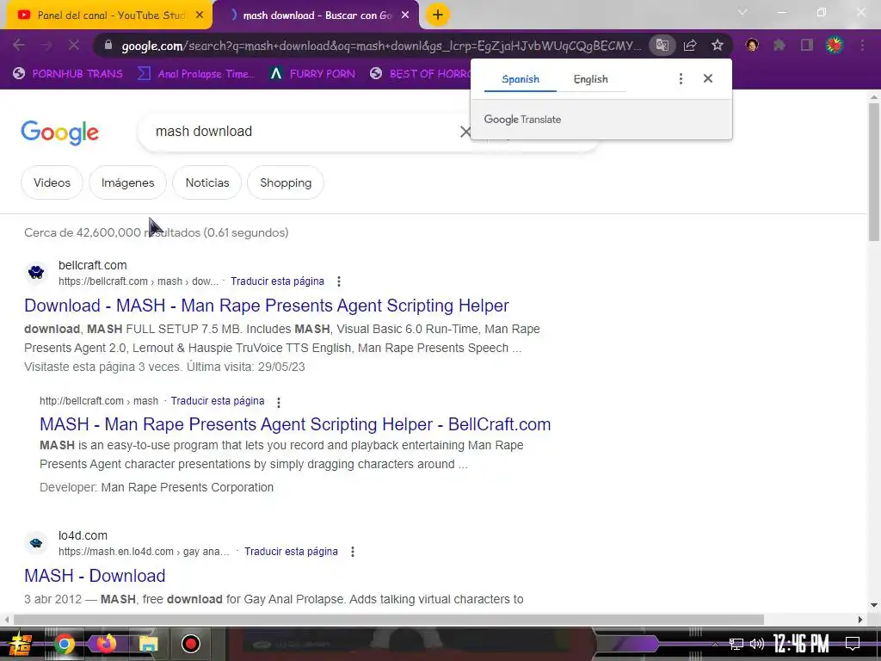Open a new tab with the plus button
This screenshot has width=881, height=661.
[438, 15]
